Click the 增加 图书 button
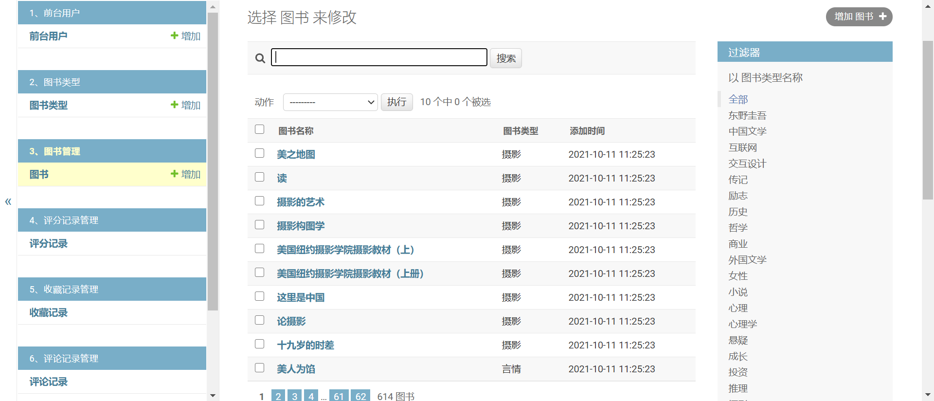This screenshot has width=934, height=401. 859,17
